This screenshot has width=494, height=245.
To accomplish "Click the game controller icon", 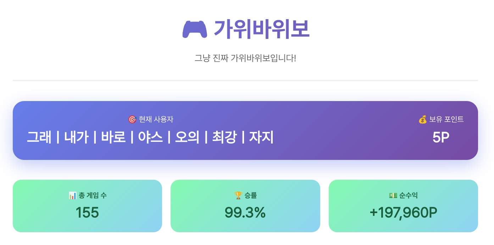I will [x=195, y=29].
